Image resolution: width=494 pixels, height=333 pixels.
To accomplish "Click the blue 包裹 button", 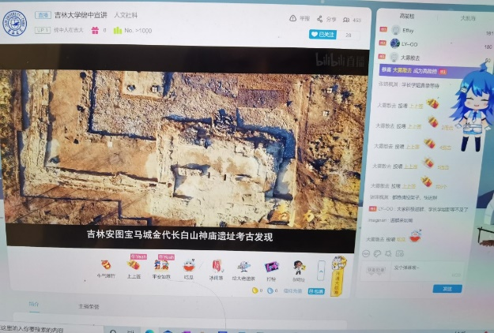I will pyautogui.click(x=316, y=291).
